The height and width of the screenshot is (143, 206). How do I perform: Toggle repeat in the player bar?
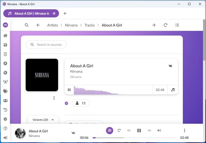pos(119,130)
